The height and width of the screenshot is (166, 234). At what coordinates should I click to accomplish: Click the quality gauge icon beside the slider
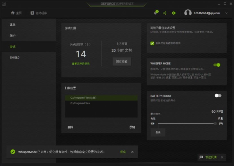coord(221,124)
